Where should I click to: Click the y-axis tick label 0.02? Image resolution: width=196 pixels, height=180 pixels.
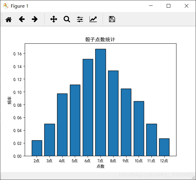coord(17,143)
